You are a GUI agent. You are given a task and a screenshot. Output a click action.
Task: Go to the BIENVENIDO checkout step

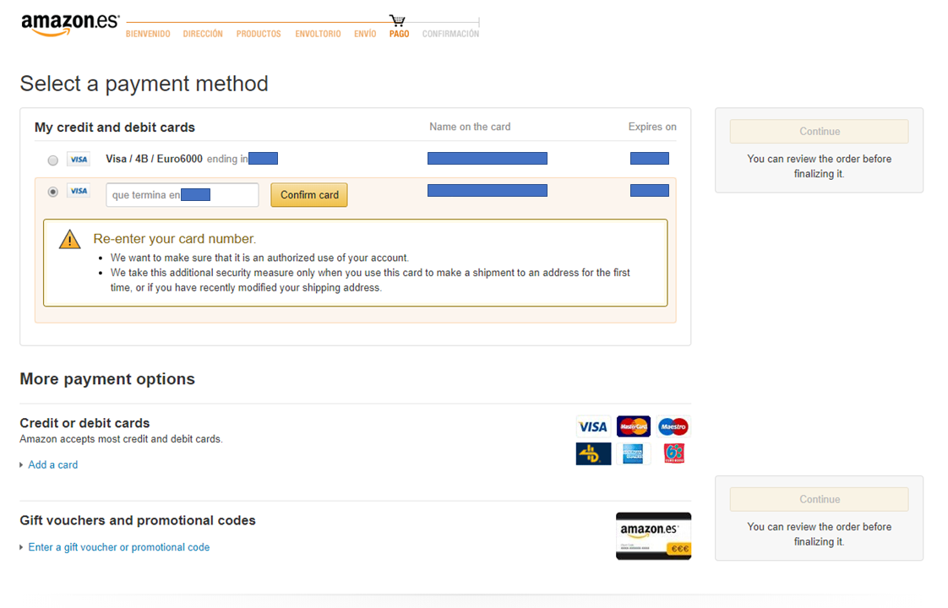(x=148, y=34)
